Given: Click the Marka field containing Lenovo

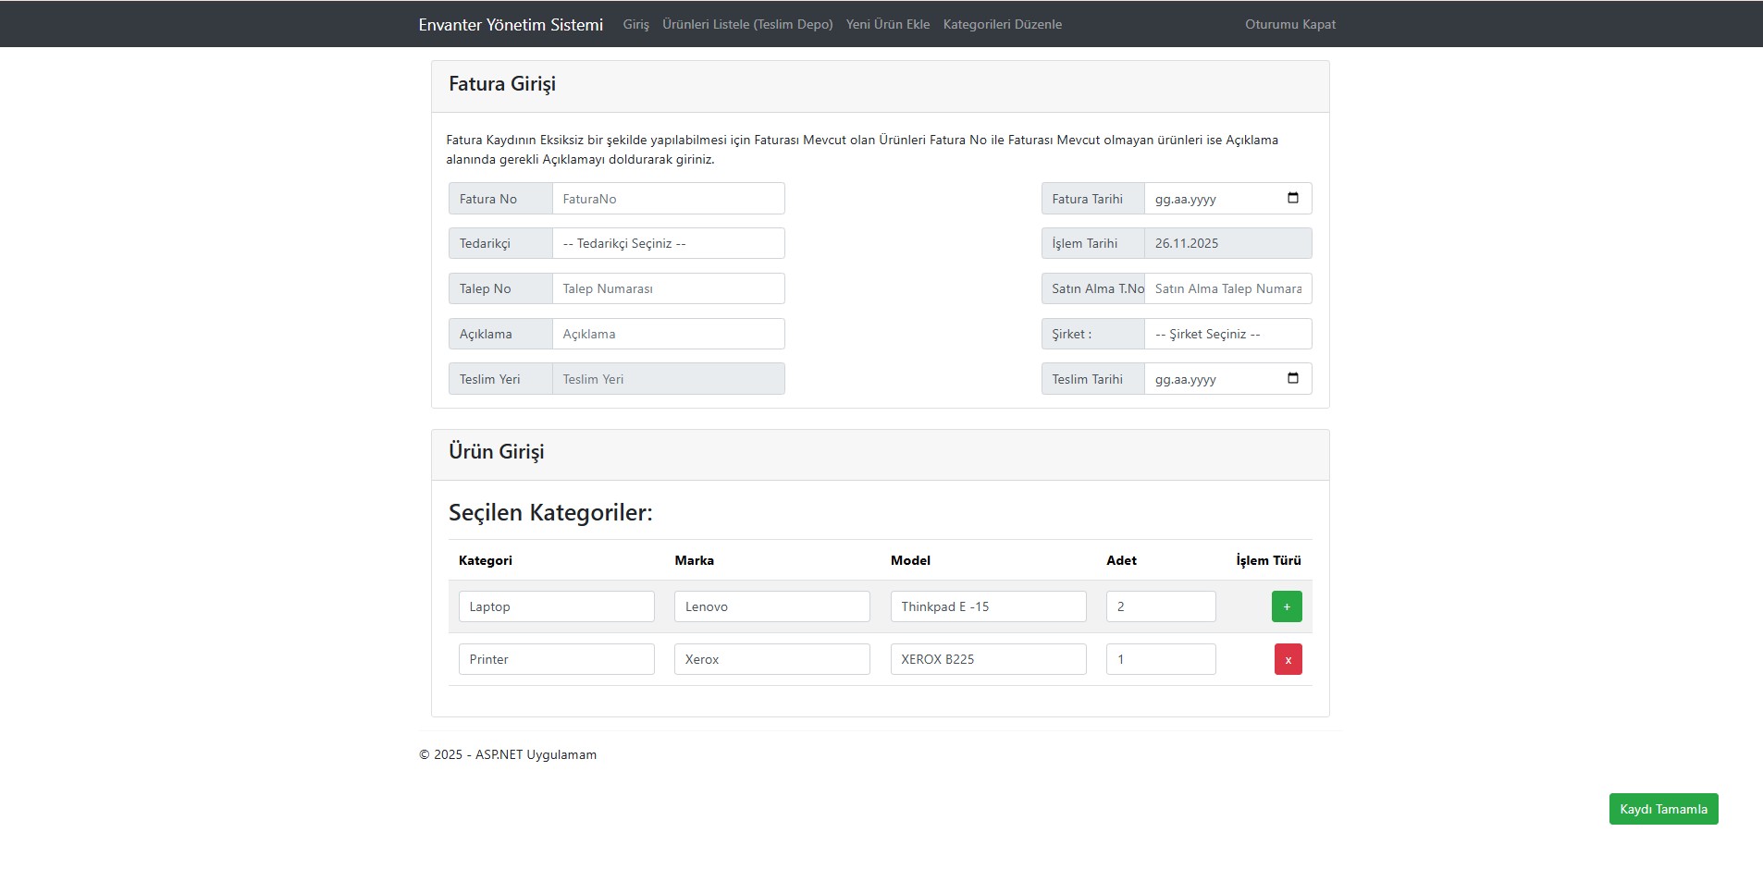Looking at the screenshot, I should coord(771,606).
